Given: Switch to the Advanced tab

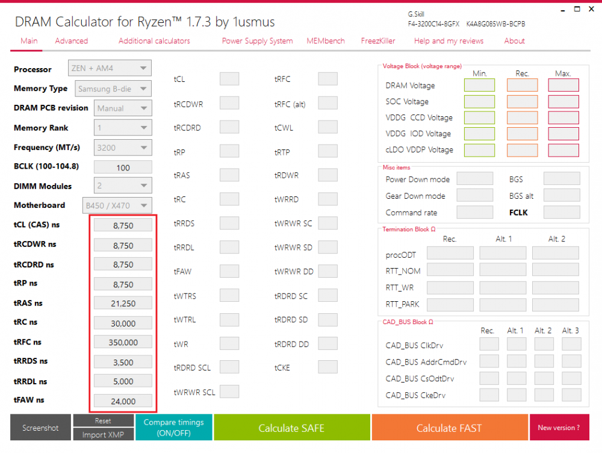Looking at the screenshot, I should pyautogui.click(x=71, y=41).
